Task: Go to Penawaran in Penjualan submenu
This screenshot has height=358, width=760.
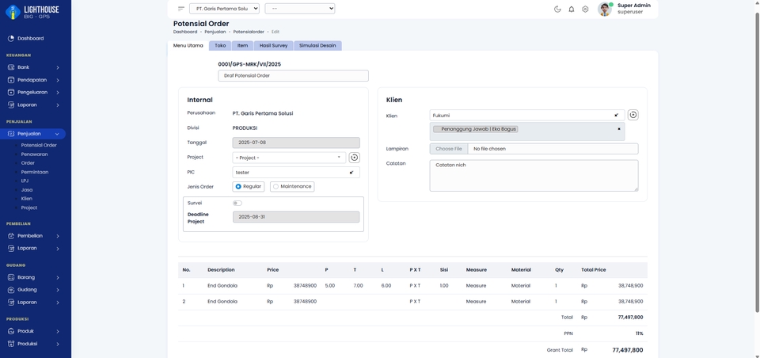Action: 34,154
